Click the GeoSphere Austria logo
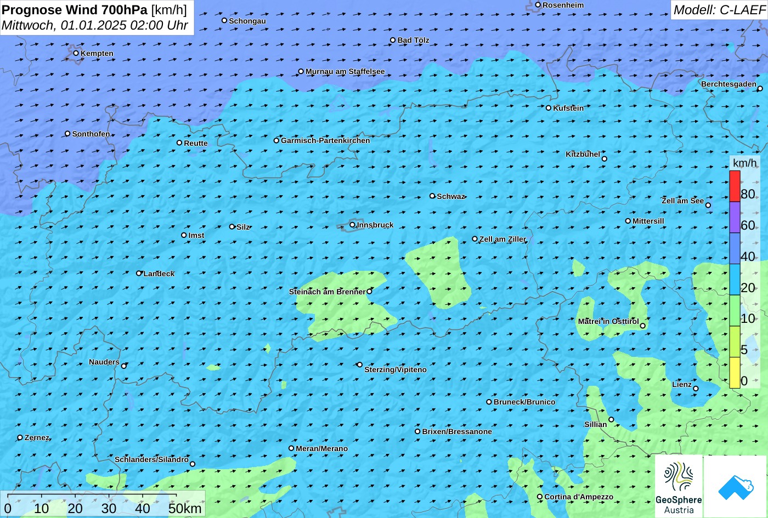The width and height of the screenshot is (768, 518). pos(679,487)
